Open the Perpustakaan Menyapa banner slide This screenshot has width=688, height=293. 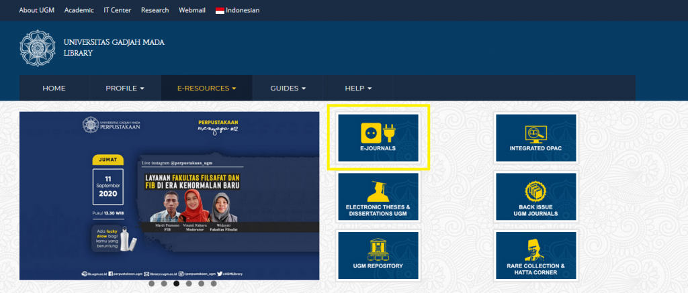169,196
